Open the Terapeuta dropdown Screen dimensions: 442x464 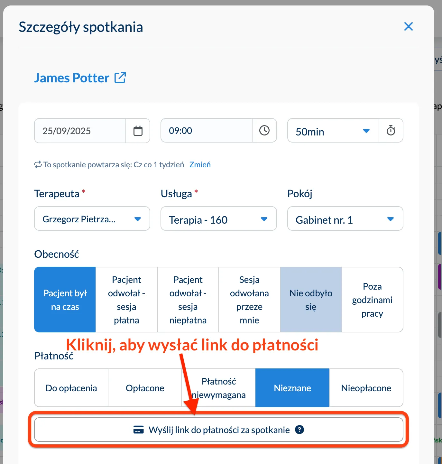point(92,219)
